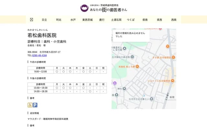Open the 鹿行 area tab
The width and height of the screenshot is (207, 129).
click(x=102, y=20)
